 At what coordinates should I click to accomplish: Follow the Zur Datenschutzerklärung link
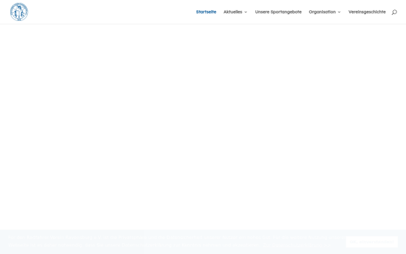[297, 245]
